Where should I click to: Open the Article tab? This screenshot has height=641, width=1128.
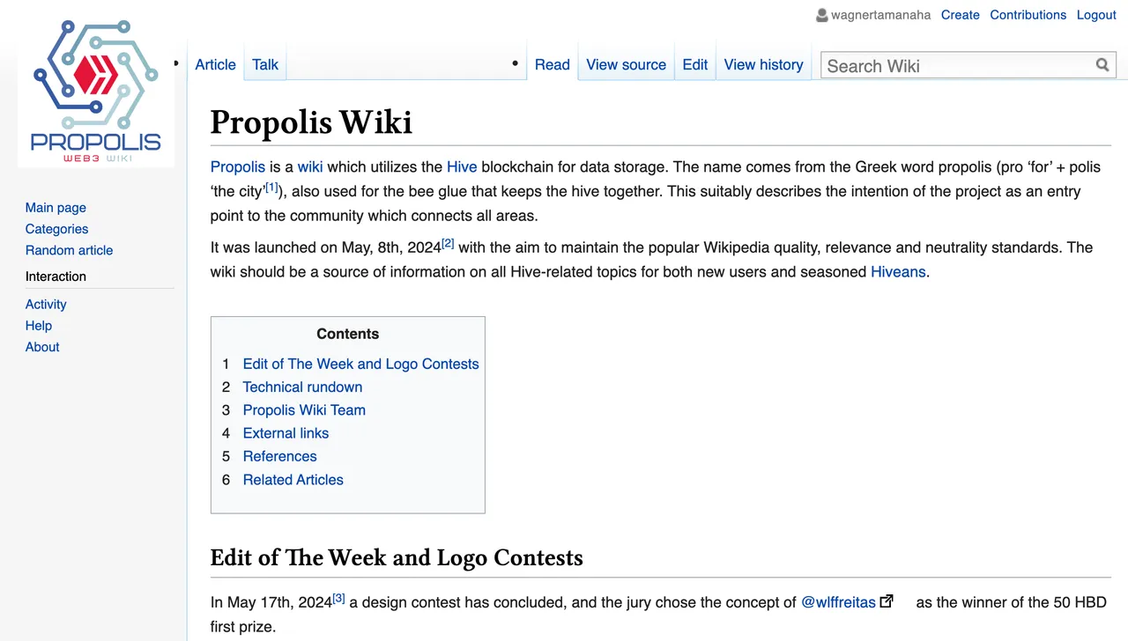(216, 64)
